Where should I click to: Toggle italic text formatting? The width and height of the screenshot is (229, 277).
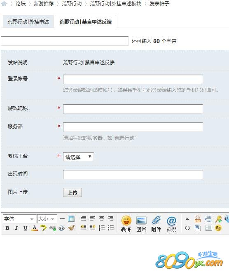[x=16, y=228]
